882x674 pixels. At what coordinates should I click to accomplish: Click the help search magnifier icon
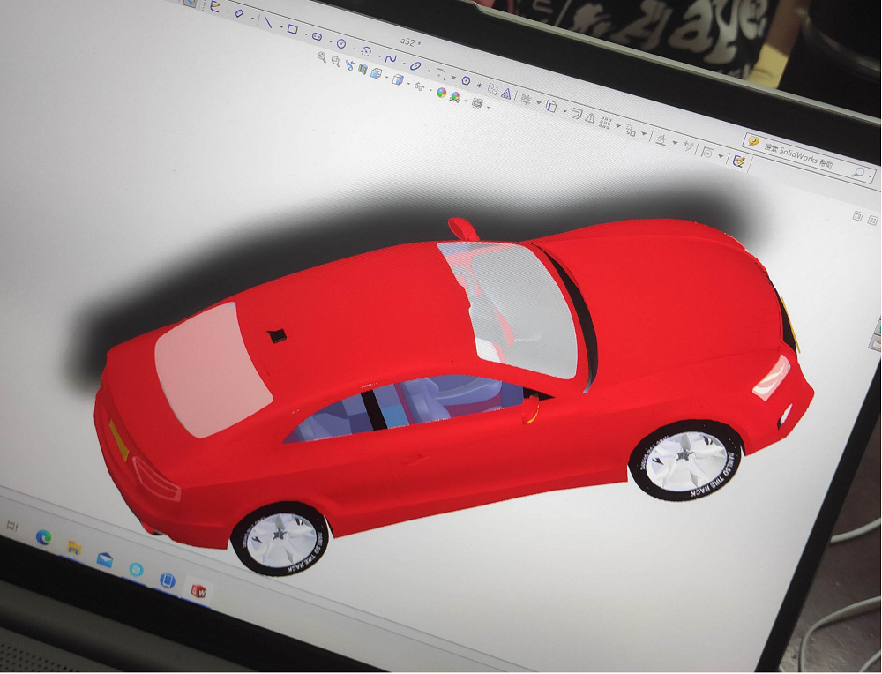pyautogui.click(x=859, y=172)
